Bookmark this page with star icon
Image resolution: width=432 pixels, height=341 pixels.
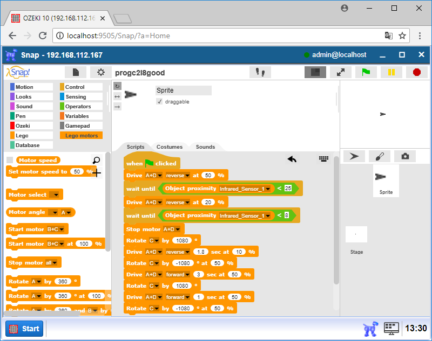coord(402,36)
